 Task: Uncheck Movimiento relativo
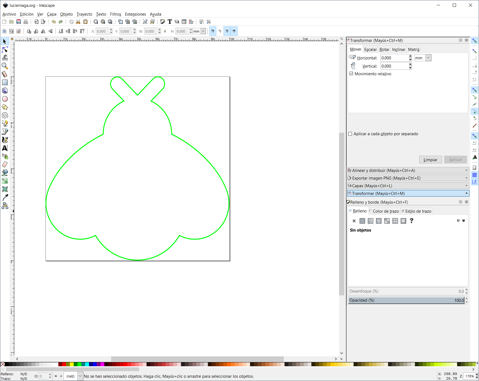[x=351, y=74]
